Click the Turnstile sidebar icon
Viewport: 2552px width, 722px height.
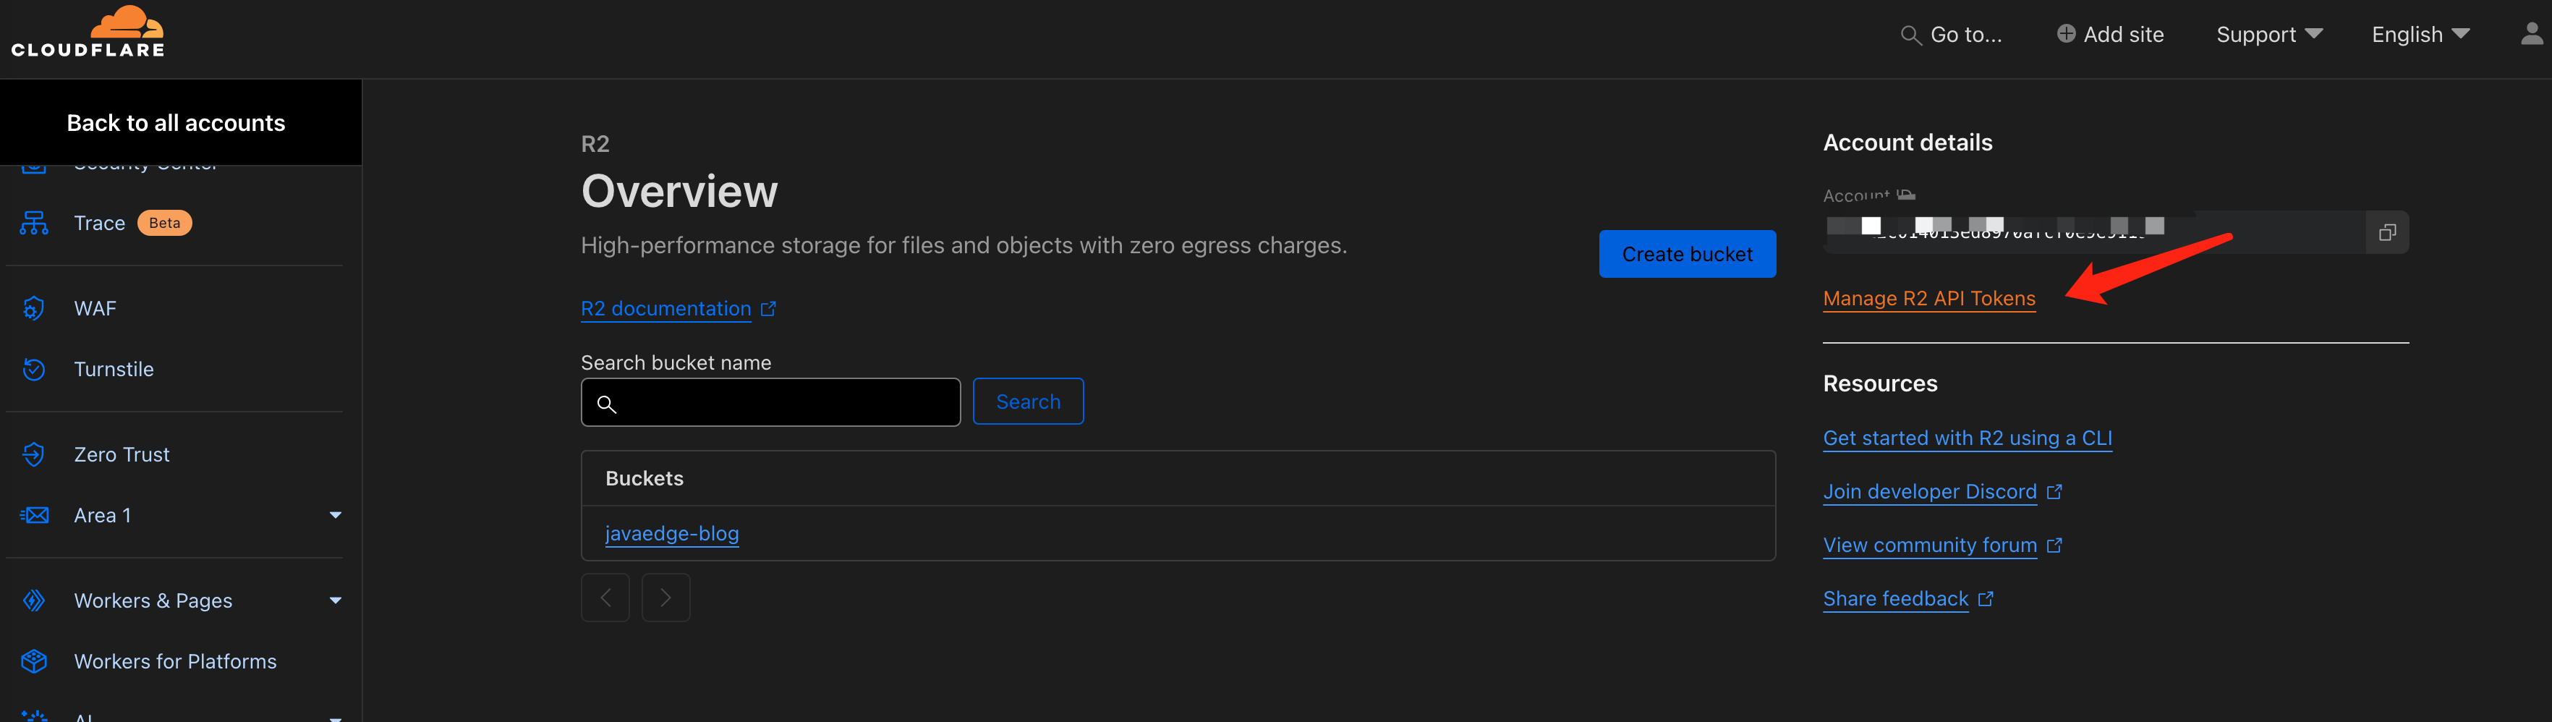(34, 370)
